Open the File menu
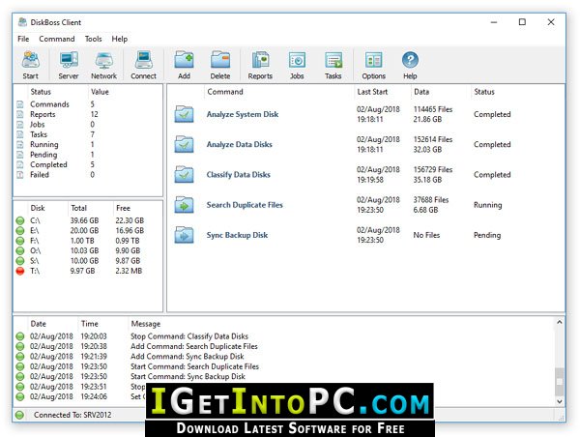The width and height of the screenshot is (580, 437). [x=23, y=39]
